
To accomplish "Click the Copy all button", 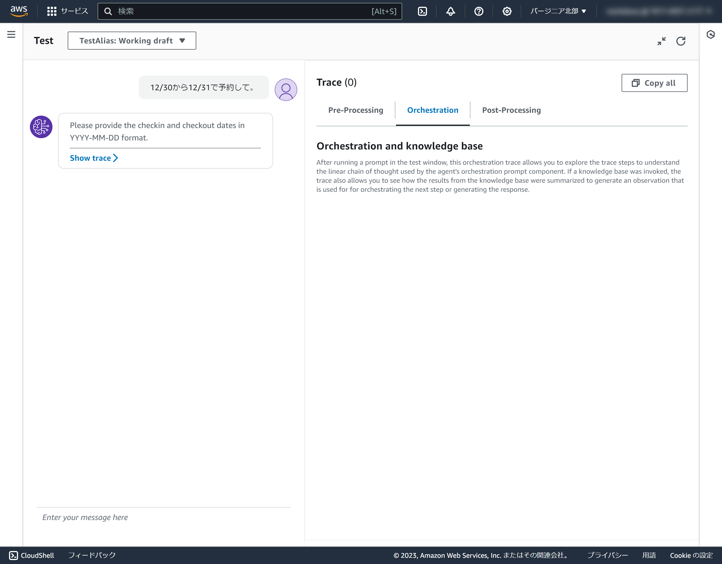I will click(654, 83).
